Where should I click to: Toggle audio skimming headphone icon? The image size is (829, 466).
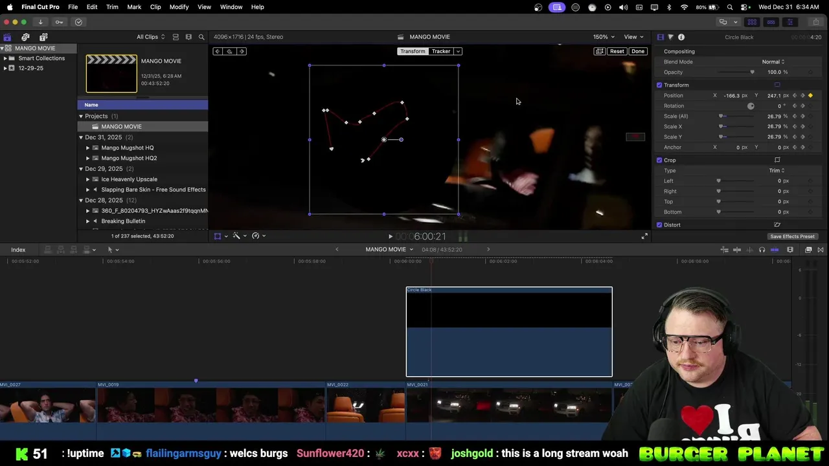pos(762,250)
